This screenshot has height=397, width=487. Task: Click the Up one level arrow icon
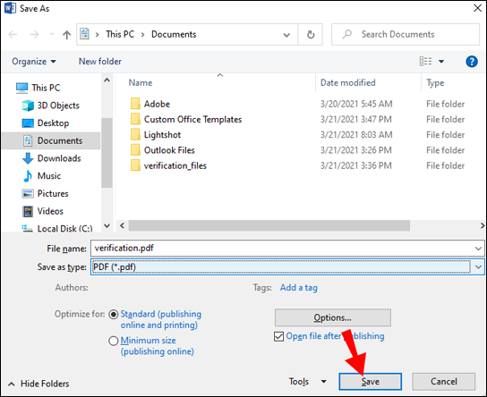66,35
